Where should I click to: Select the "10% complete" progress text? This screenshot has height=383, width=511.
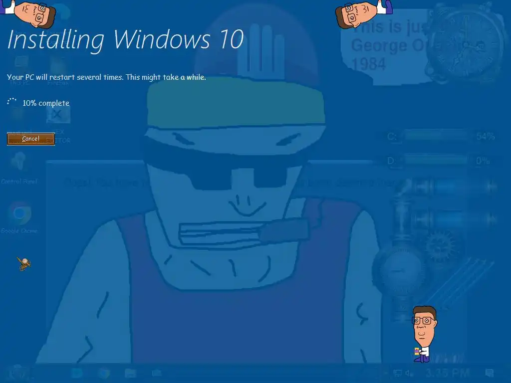46,103
